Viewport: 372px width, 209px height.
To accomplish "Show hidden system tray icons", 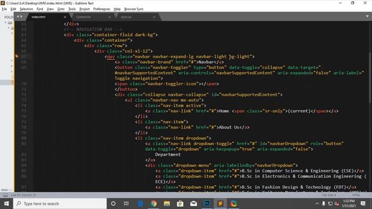I will click(317, 204).
